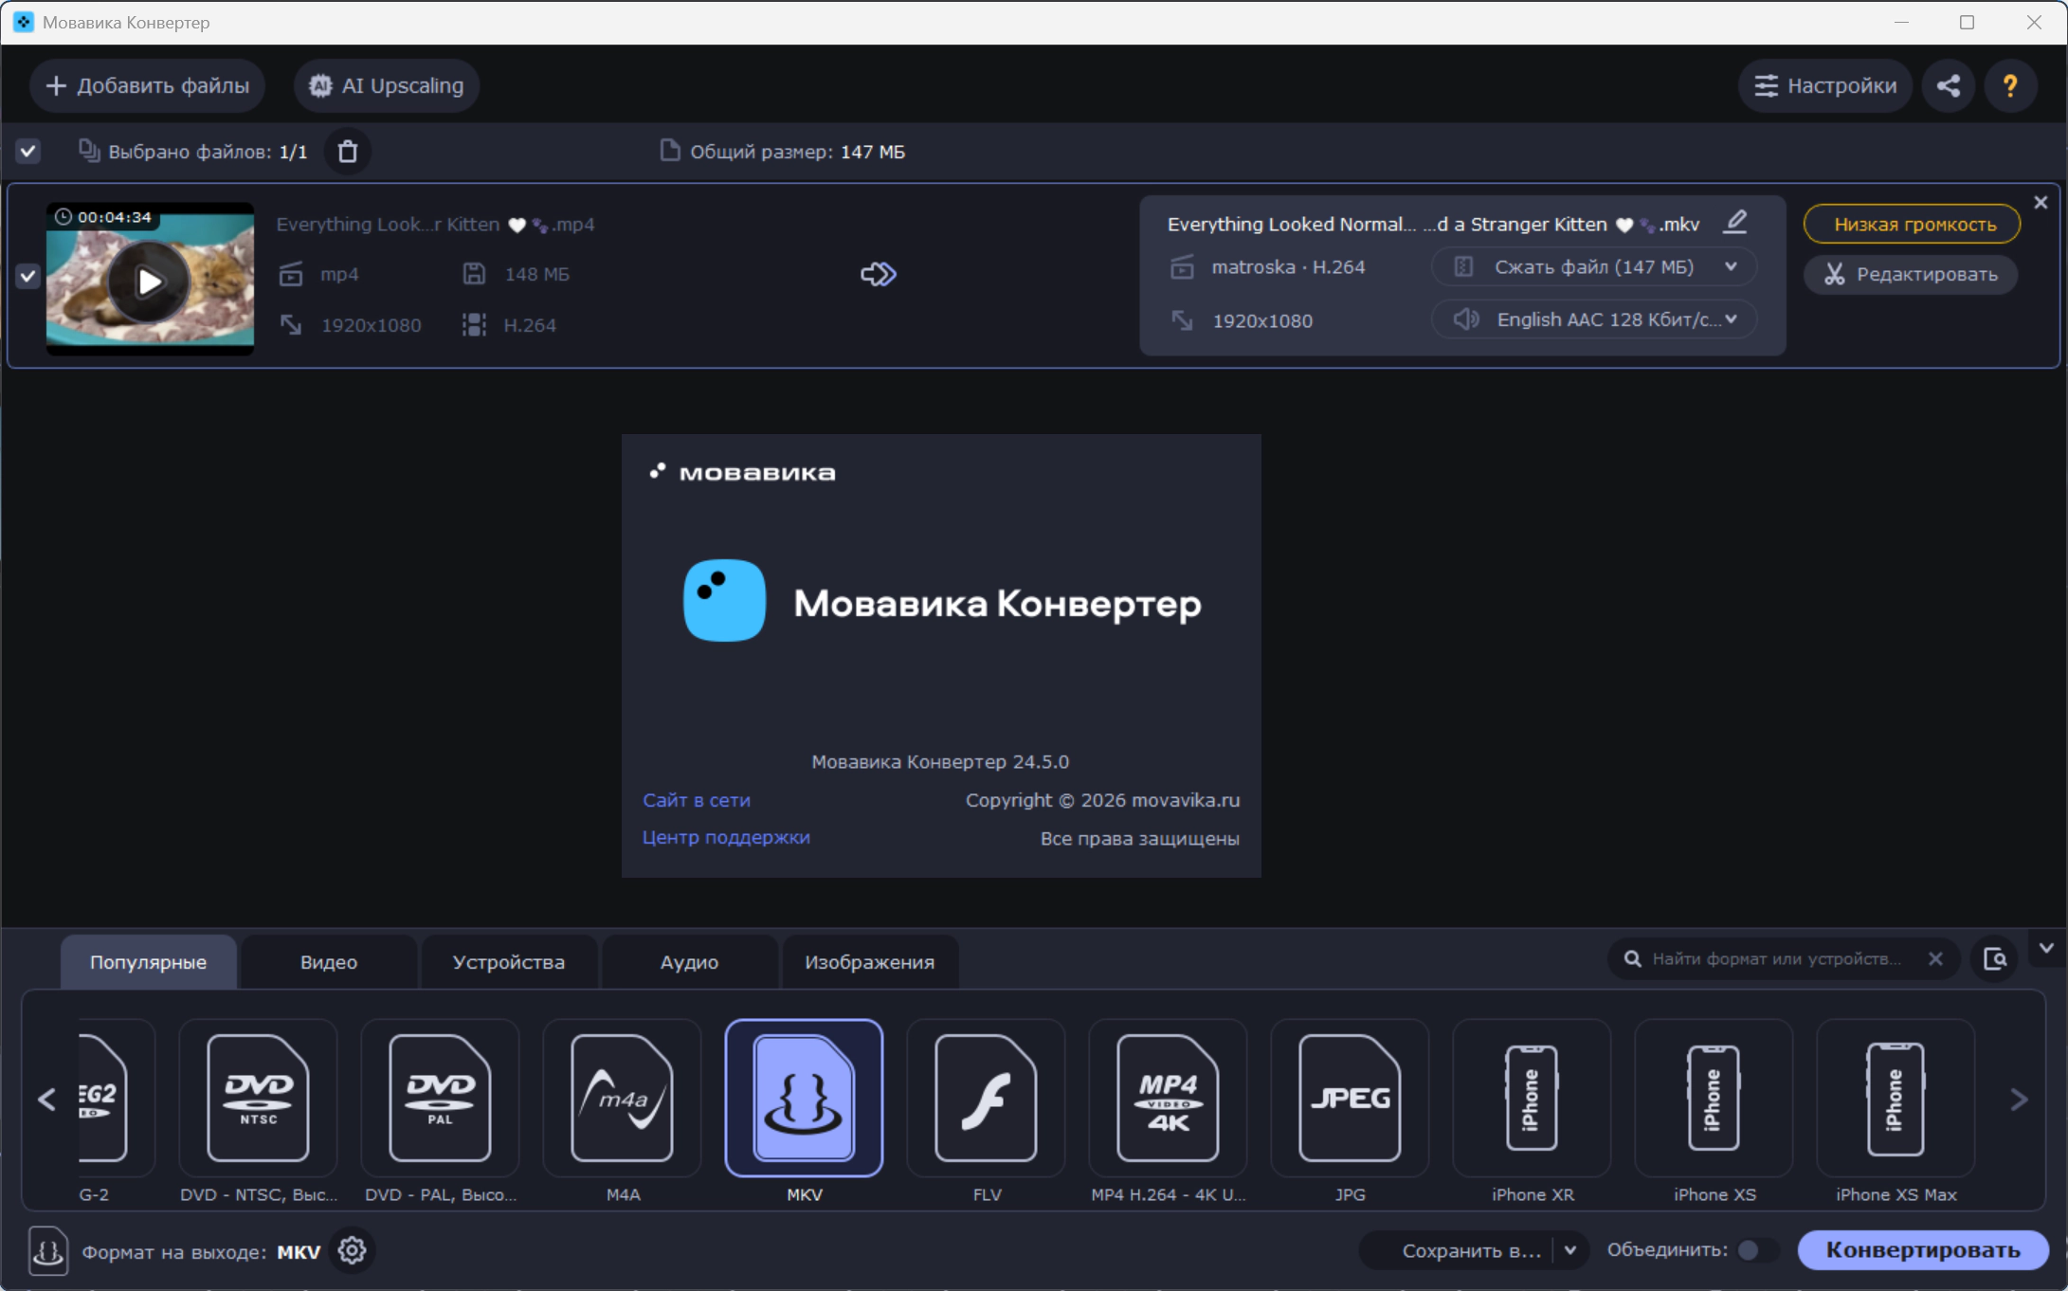Open the Центр поддержки link
This screenshot has width=2068, height=1291.
726,838
